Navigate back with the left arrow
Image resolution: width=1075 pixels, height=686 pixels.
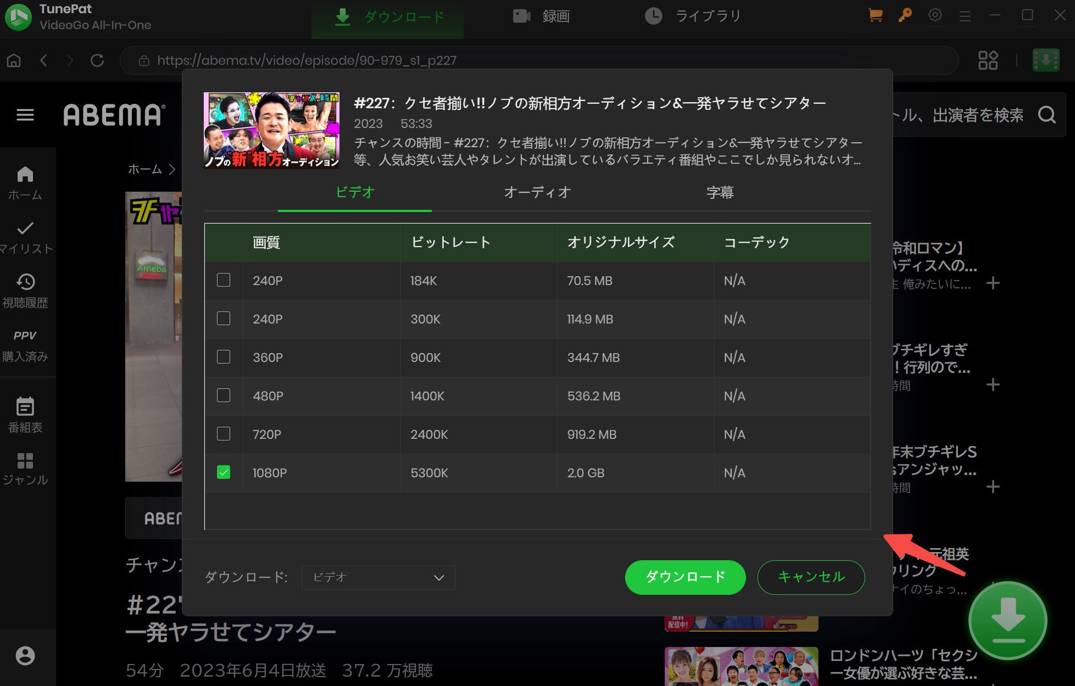[43, 60]
